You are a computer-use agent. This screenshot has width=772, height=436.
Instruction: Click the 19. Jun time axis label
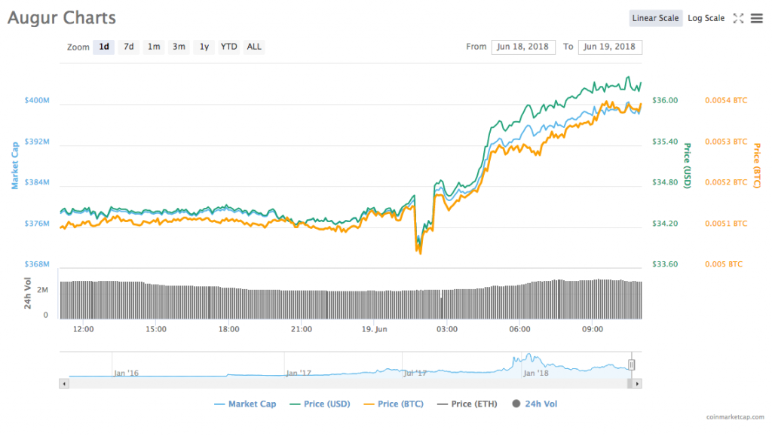pos(374,329)
